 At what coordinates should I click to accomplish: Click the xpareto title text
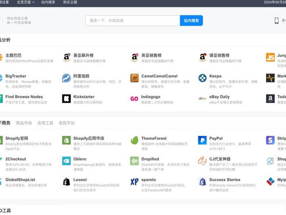click(x=149, y=180)
